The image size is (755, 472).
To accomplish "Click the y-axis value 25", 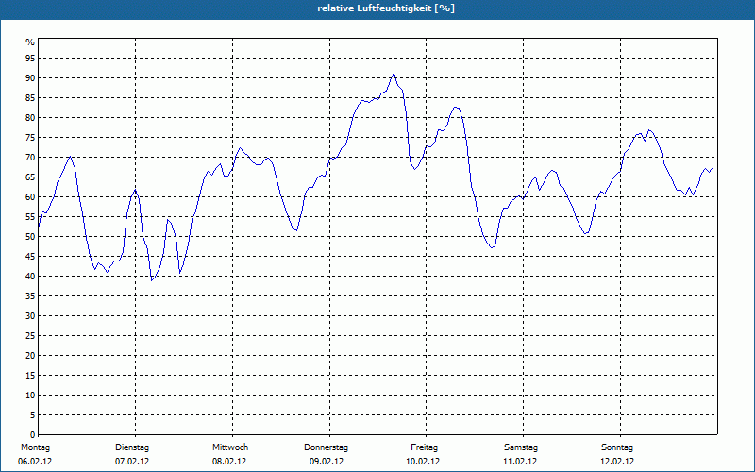I will (30, 336).
